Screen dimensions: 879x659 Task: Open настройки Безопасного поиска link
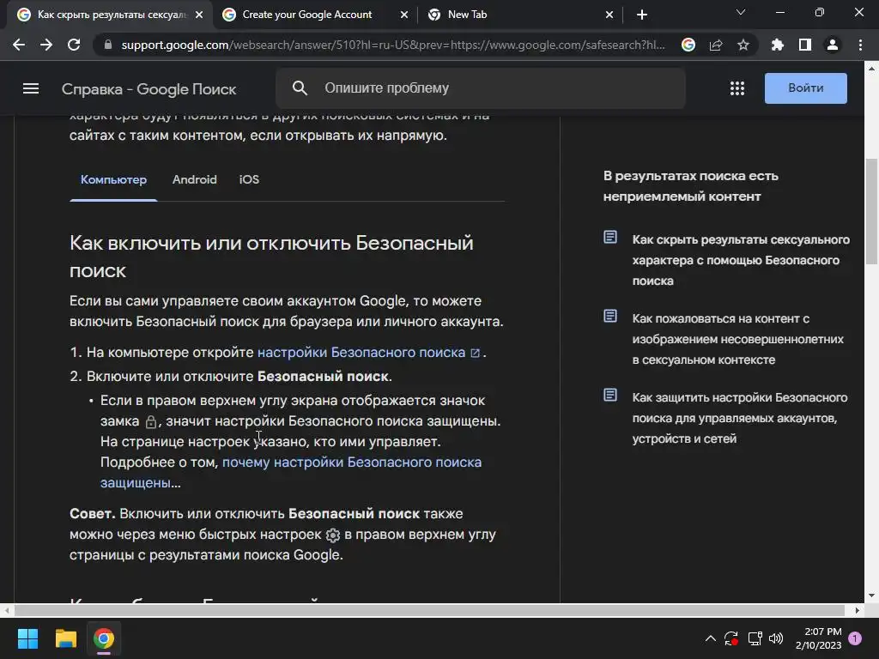[x=368, y=353]
